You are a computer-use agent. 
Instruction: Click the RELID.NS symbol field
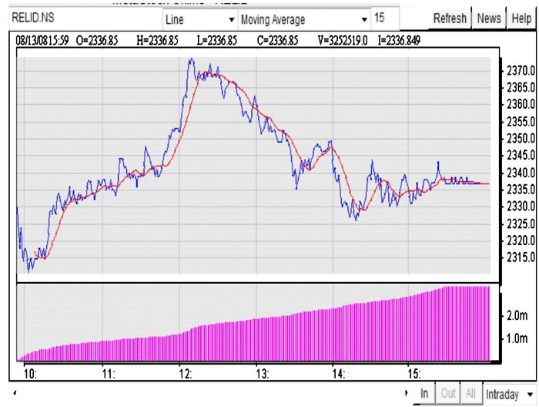pyautogui.click(x=83, y=18)
